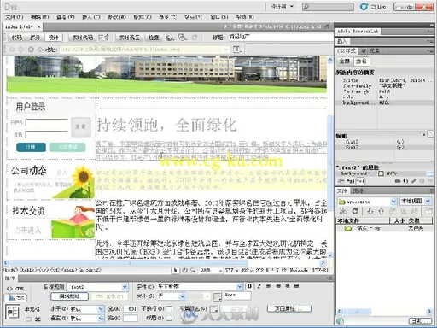Enable the No wrap (不换行) checkbox
The width and height of the screenshot is (437, 328).
[x=169, y=308]
